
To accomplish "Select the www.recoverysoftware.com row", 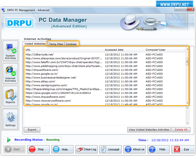I will point(105,101).
